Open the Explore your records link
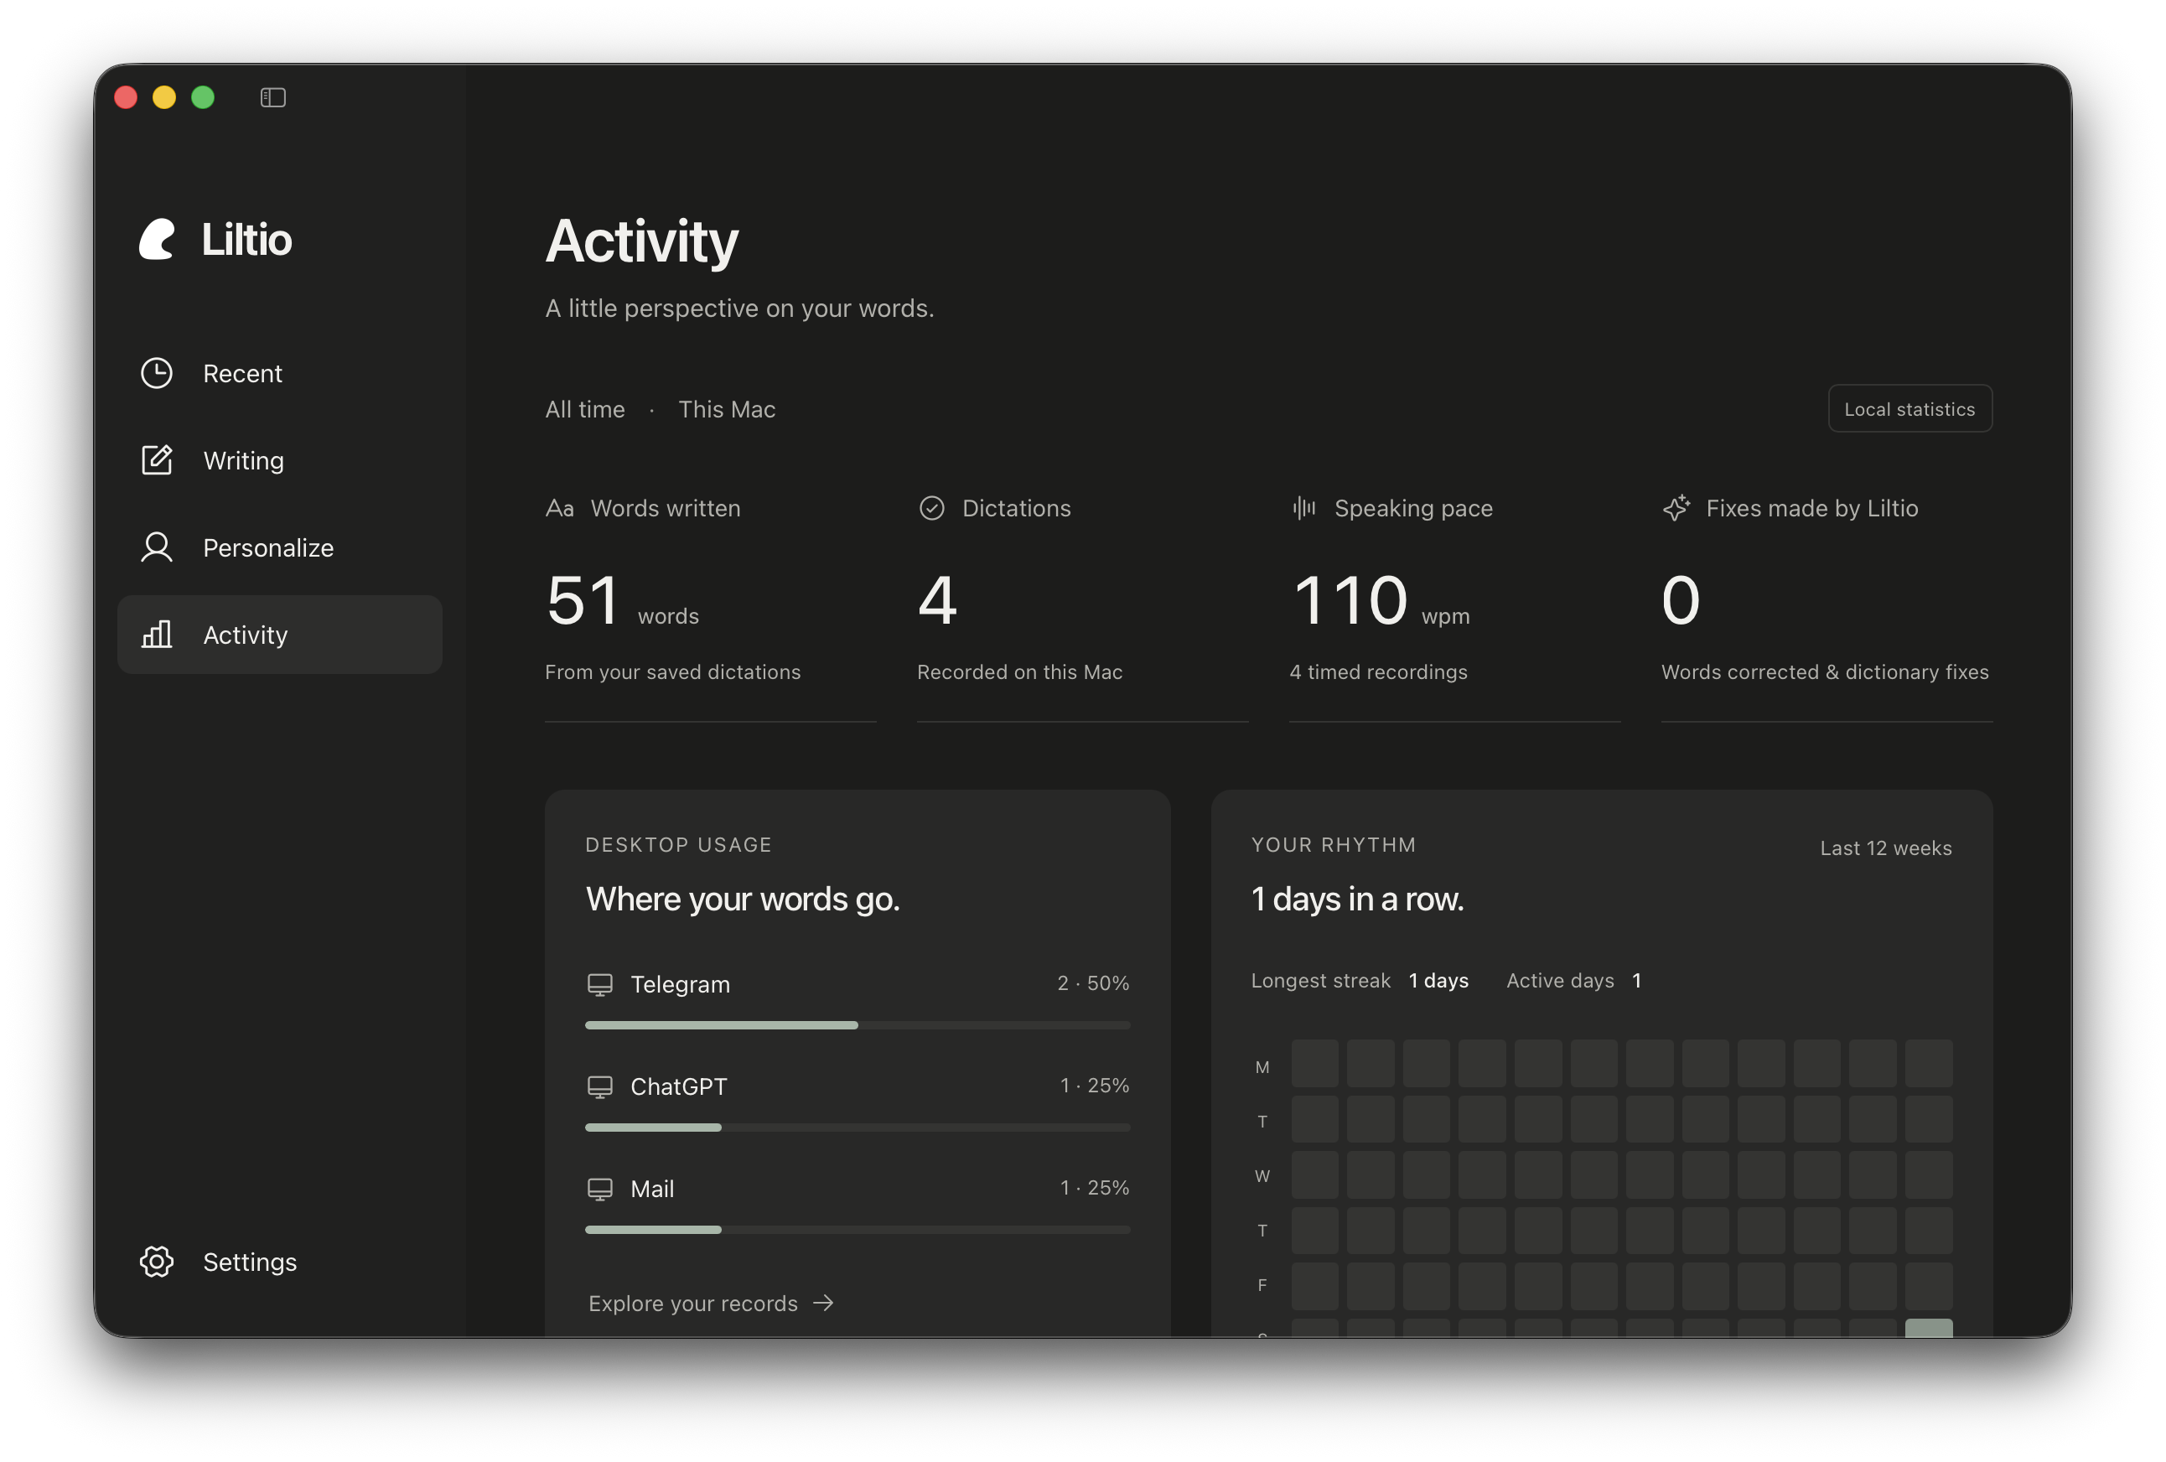The height and width of the screenshot is (1462, 2166). [711, 1303]
